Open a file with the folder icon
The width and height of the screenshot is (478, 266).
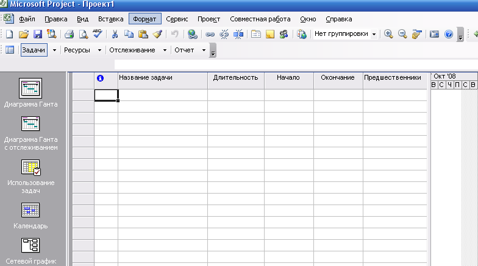pos(23,34)
